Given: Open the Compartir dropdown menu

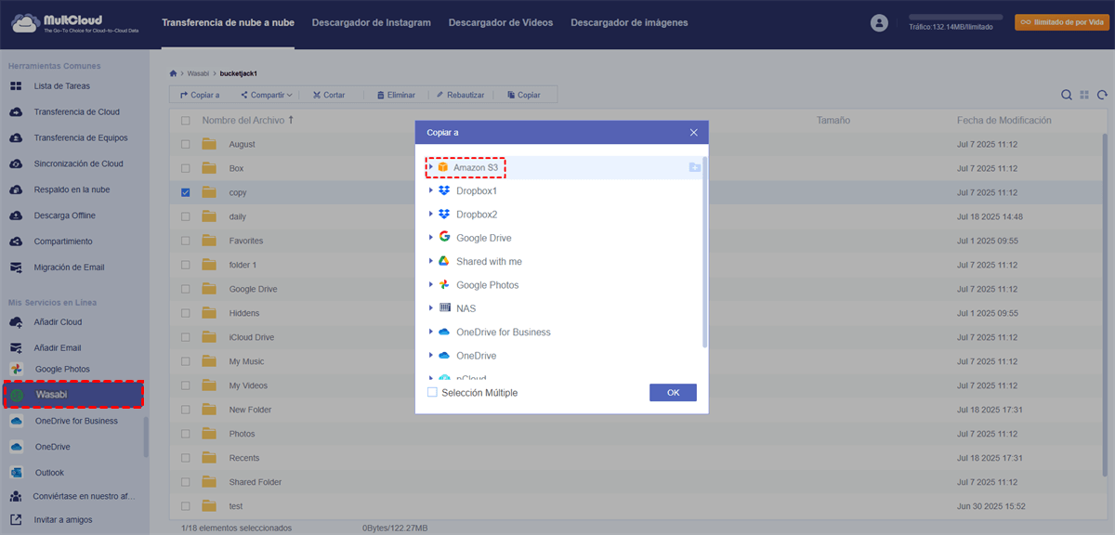Looking at the screenshot, I should [x=267, y=95].
